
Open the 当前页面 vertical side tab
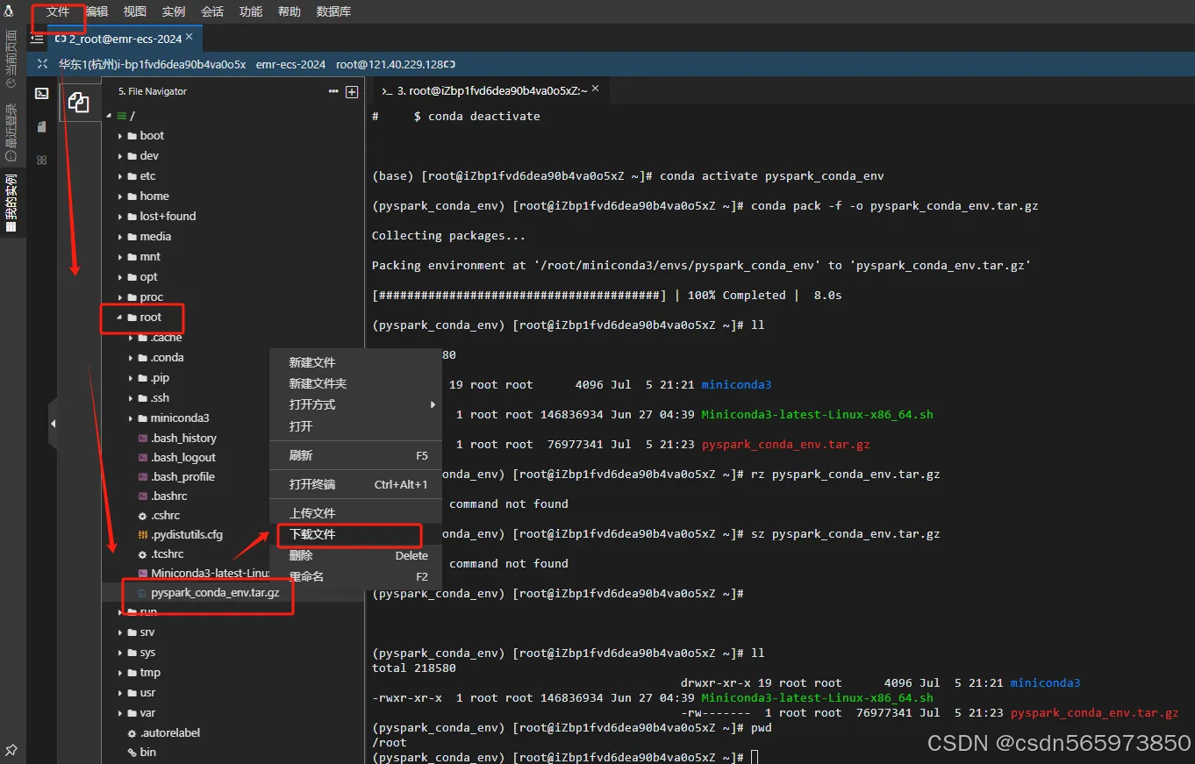[11, 59]
